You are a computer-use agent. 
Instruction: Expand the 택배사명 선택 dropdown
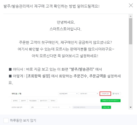tap(61, 107)
